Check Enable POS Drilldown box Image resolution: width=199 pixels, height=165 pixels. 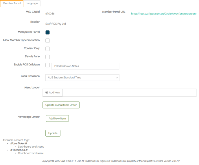click(48, 65)
